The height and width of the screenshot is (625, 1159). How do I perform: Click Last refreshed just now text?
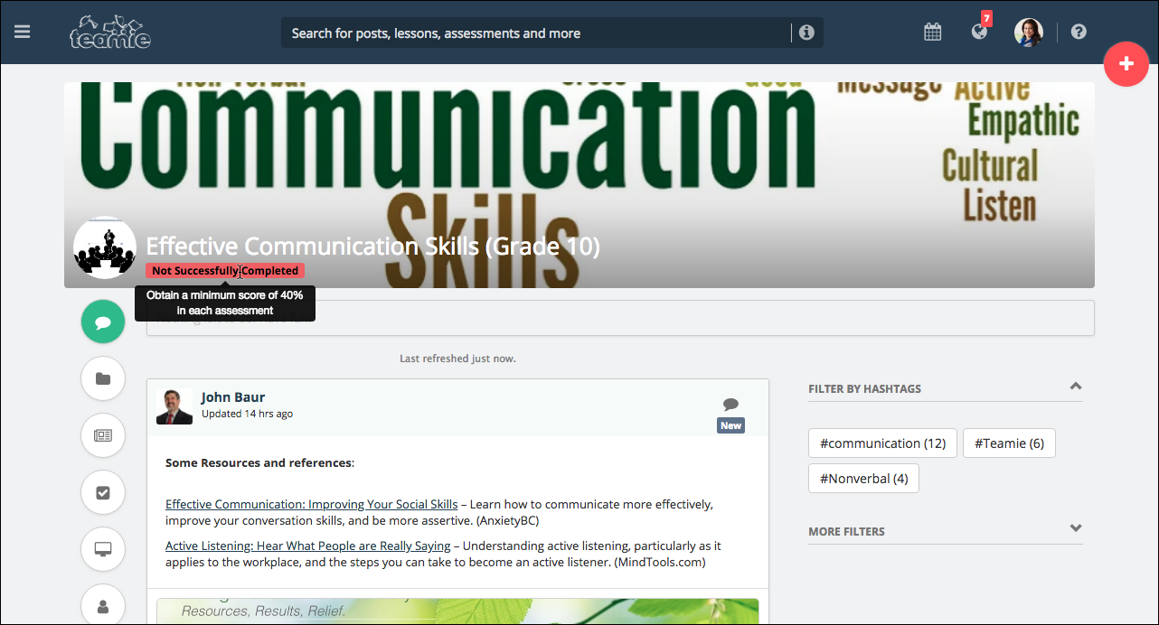click(457, 359)
